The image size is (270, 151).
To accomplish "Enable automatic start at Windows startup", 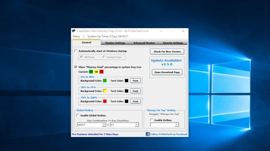I will tap(76, 51).
